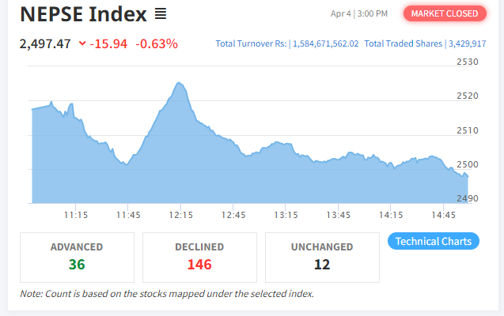The height and width of the screenshot is (316, 504).
Task: Click the 2520 value axis label
Action: (x=468, y=96)
